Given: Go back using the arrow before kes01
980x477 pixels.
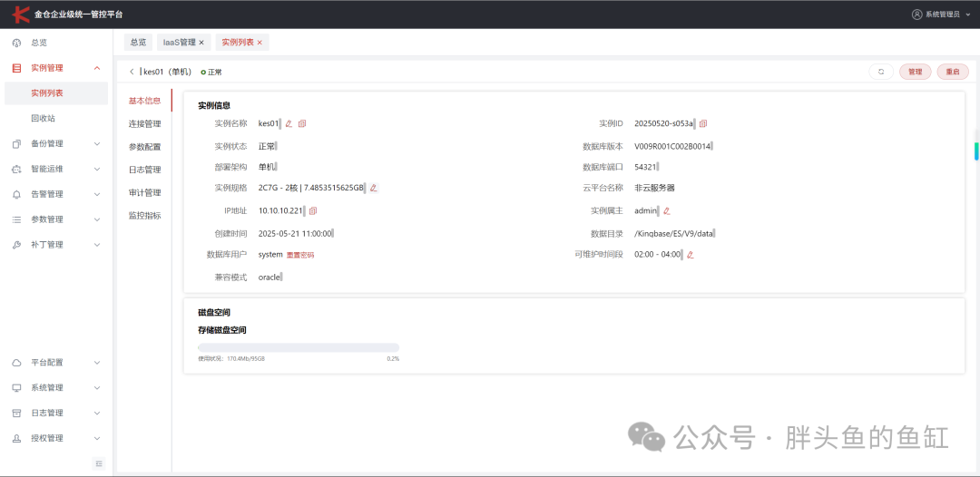Looking at the screenshot, I should (x=132, y=72).
